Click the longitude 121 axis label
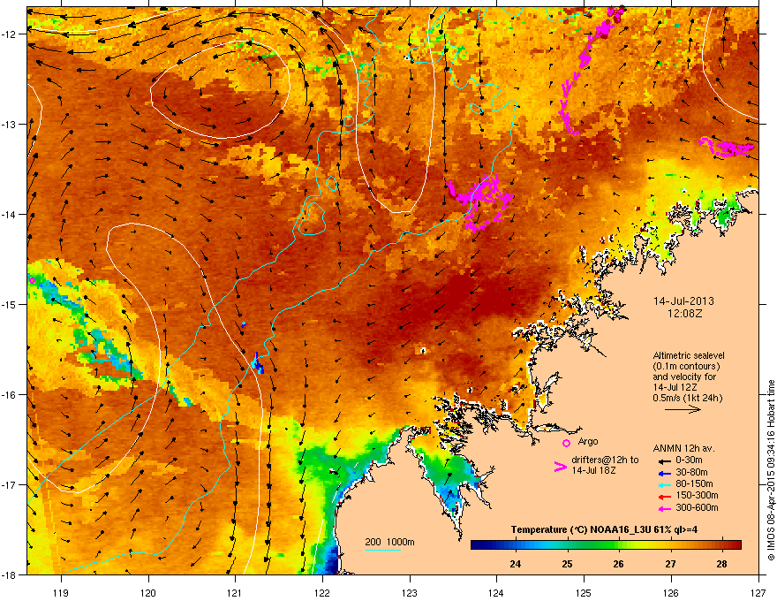Image resolution: width=777 pixels, height=601 pixels. click(235, 592)
